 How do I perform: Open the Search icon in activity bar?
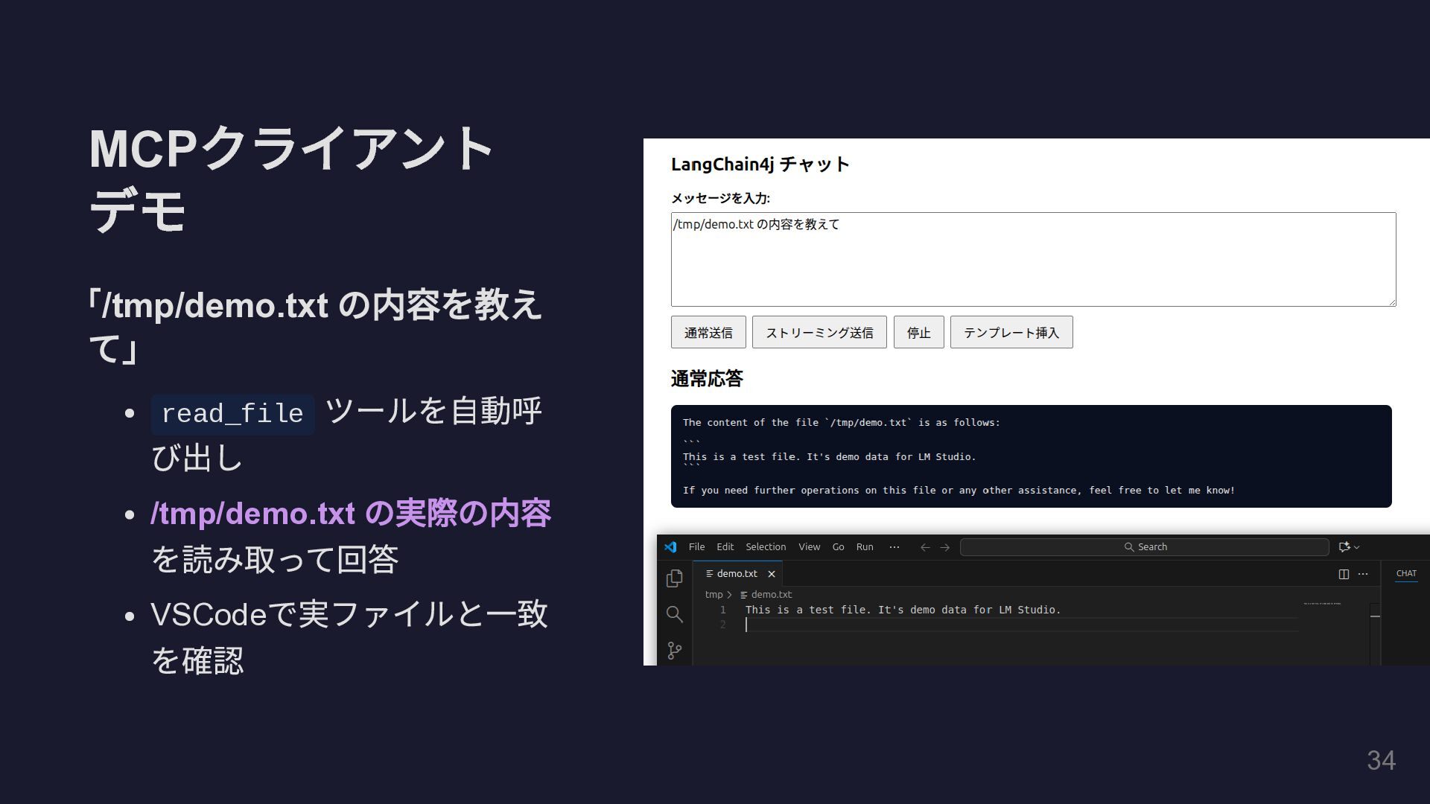point(674,614)
